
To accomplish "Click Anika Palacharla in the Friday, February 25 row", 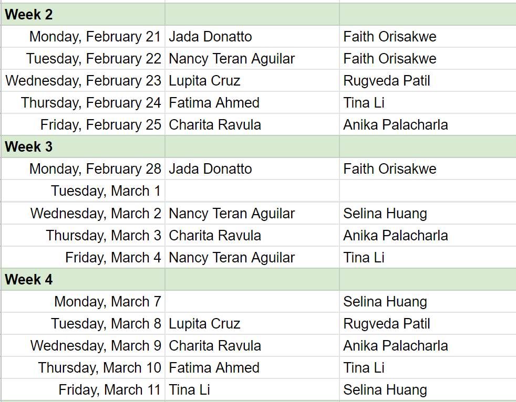I will pyautogui.click(x=396, y=125).
